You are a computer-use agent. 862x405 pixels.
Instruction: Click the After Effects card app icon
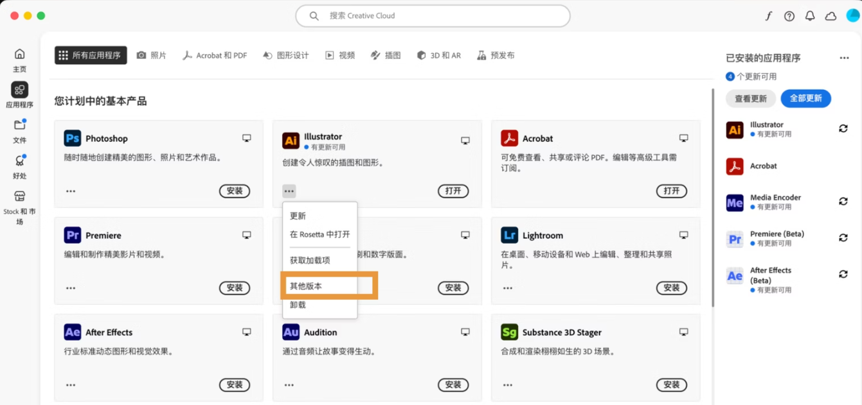coord(73,332)
